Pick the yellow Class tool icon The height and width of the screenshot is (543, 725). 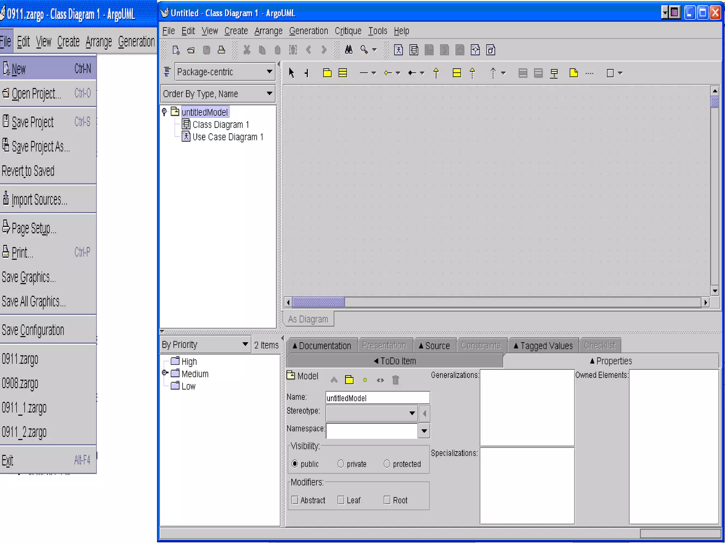(x=343, y=73)
